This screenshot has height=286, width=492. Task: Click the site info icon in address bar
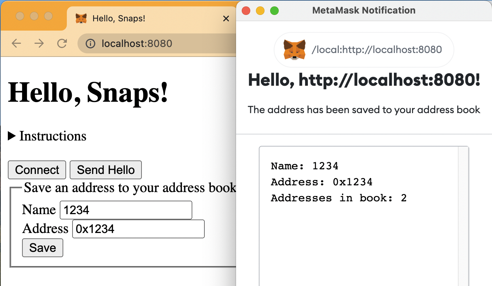tap(91, 43)
